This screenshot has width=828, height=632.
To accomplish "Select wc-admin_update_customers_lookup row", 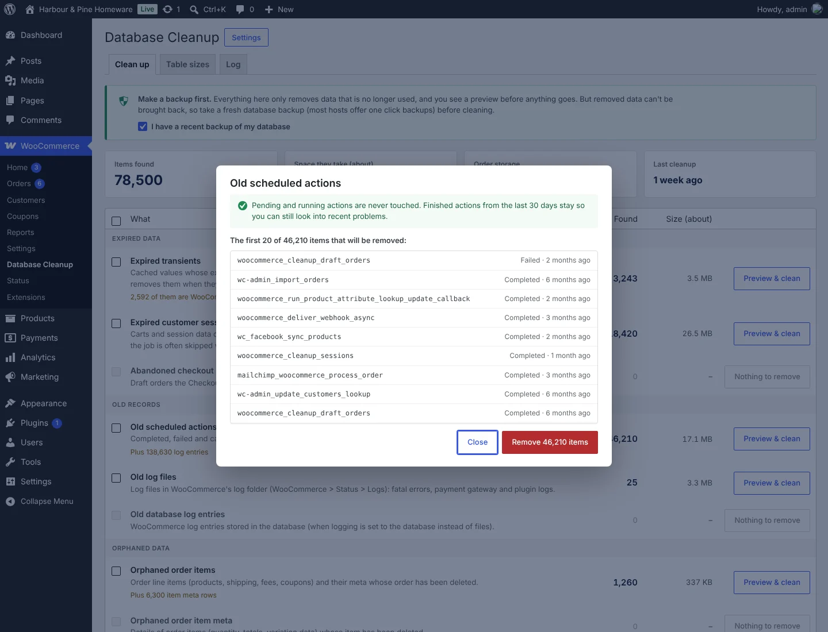I will 414,394.
